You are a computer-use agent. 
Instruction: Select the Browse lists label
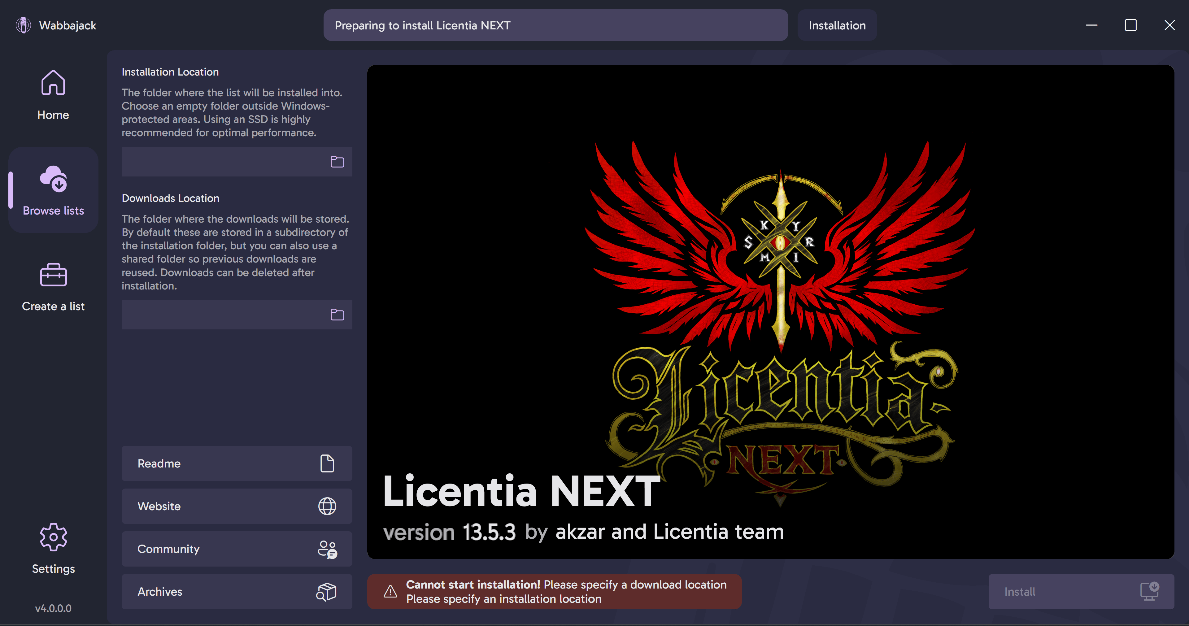click(x=54, y=211)
